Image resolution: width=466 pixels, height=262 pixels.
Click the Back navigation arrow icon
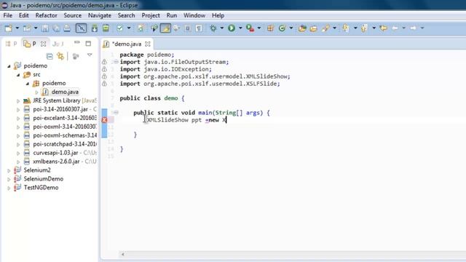pyautogui.click(x=395, y=28)
